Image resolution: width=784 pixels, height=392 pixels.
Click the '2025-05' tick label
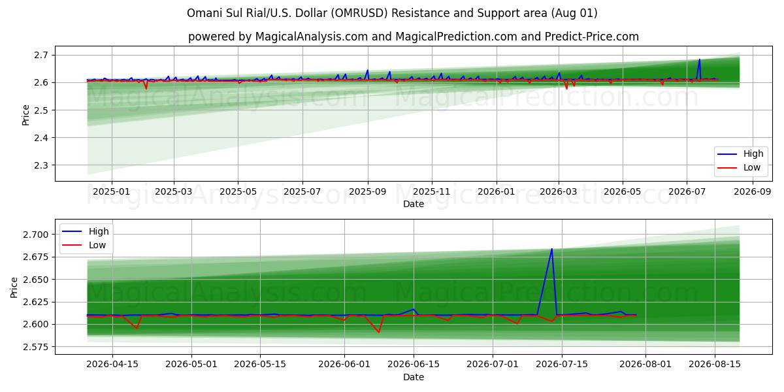238,191
